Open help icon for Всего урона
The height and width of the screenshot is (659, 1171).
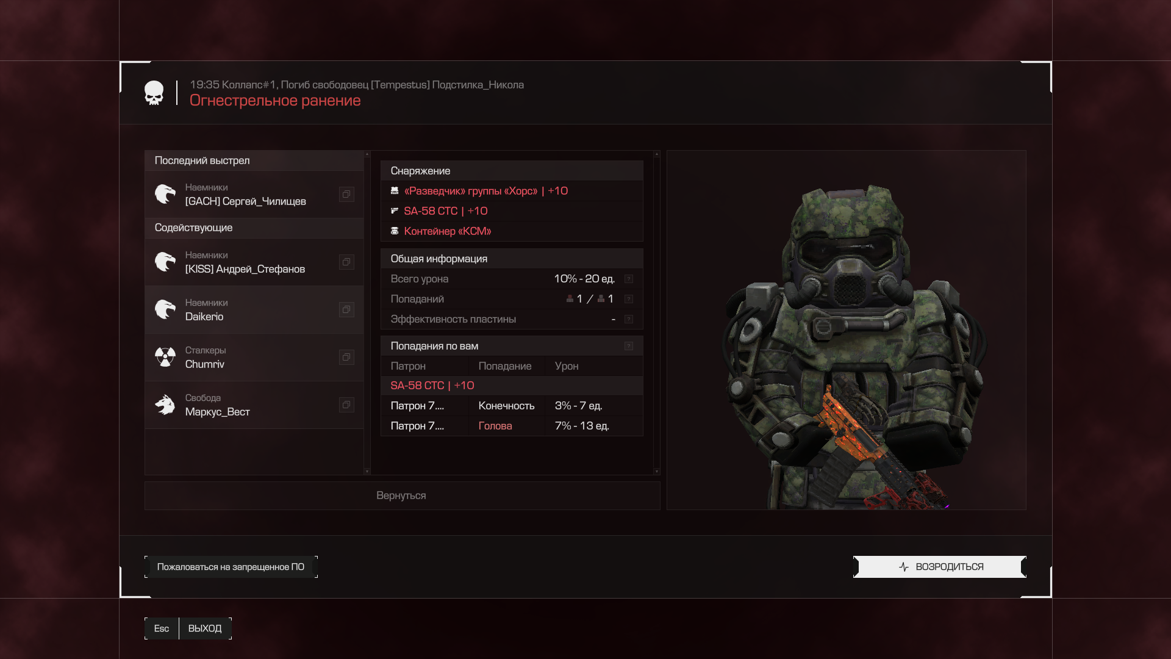[x=629, y=279]
